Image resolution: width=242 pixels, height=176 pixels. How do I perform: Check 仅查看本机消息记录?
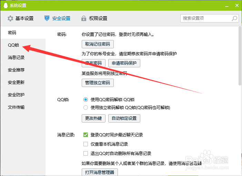(x=85, y=144)
